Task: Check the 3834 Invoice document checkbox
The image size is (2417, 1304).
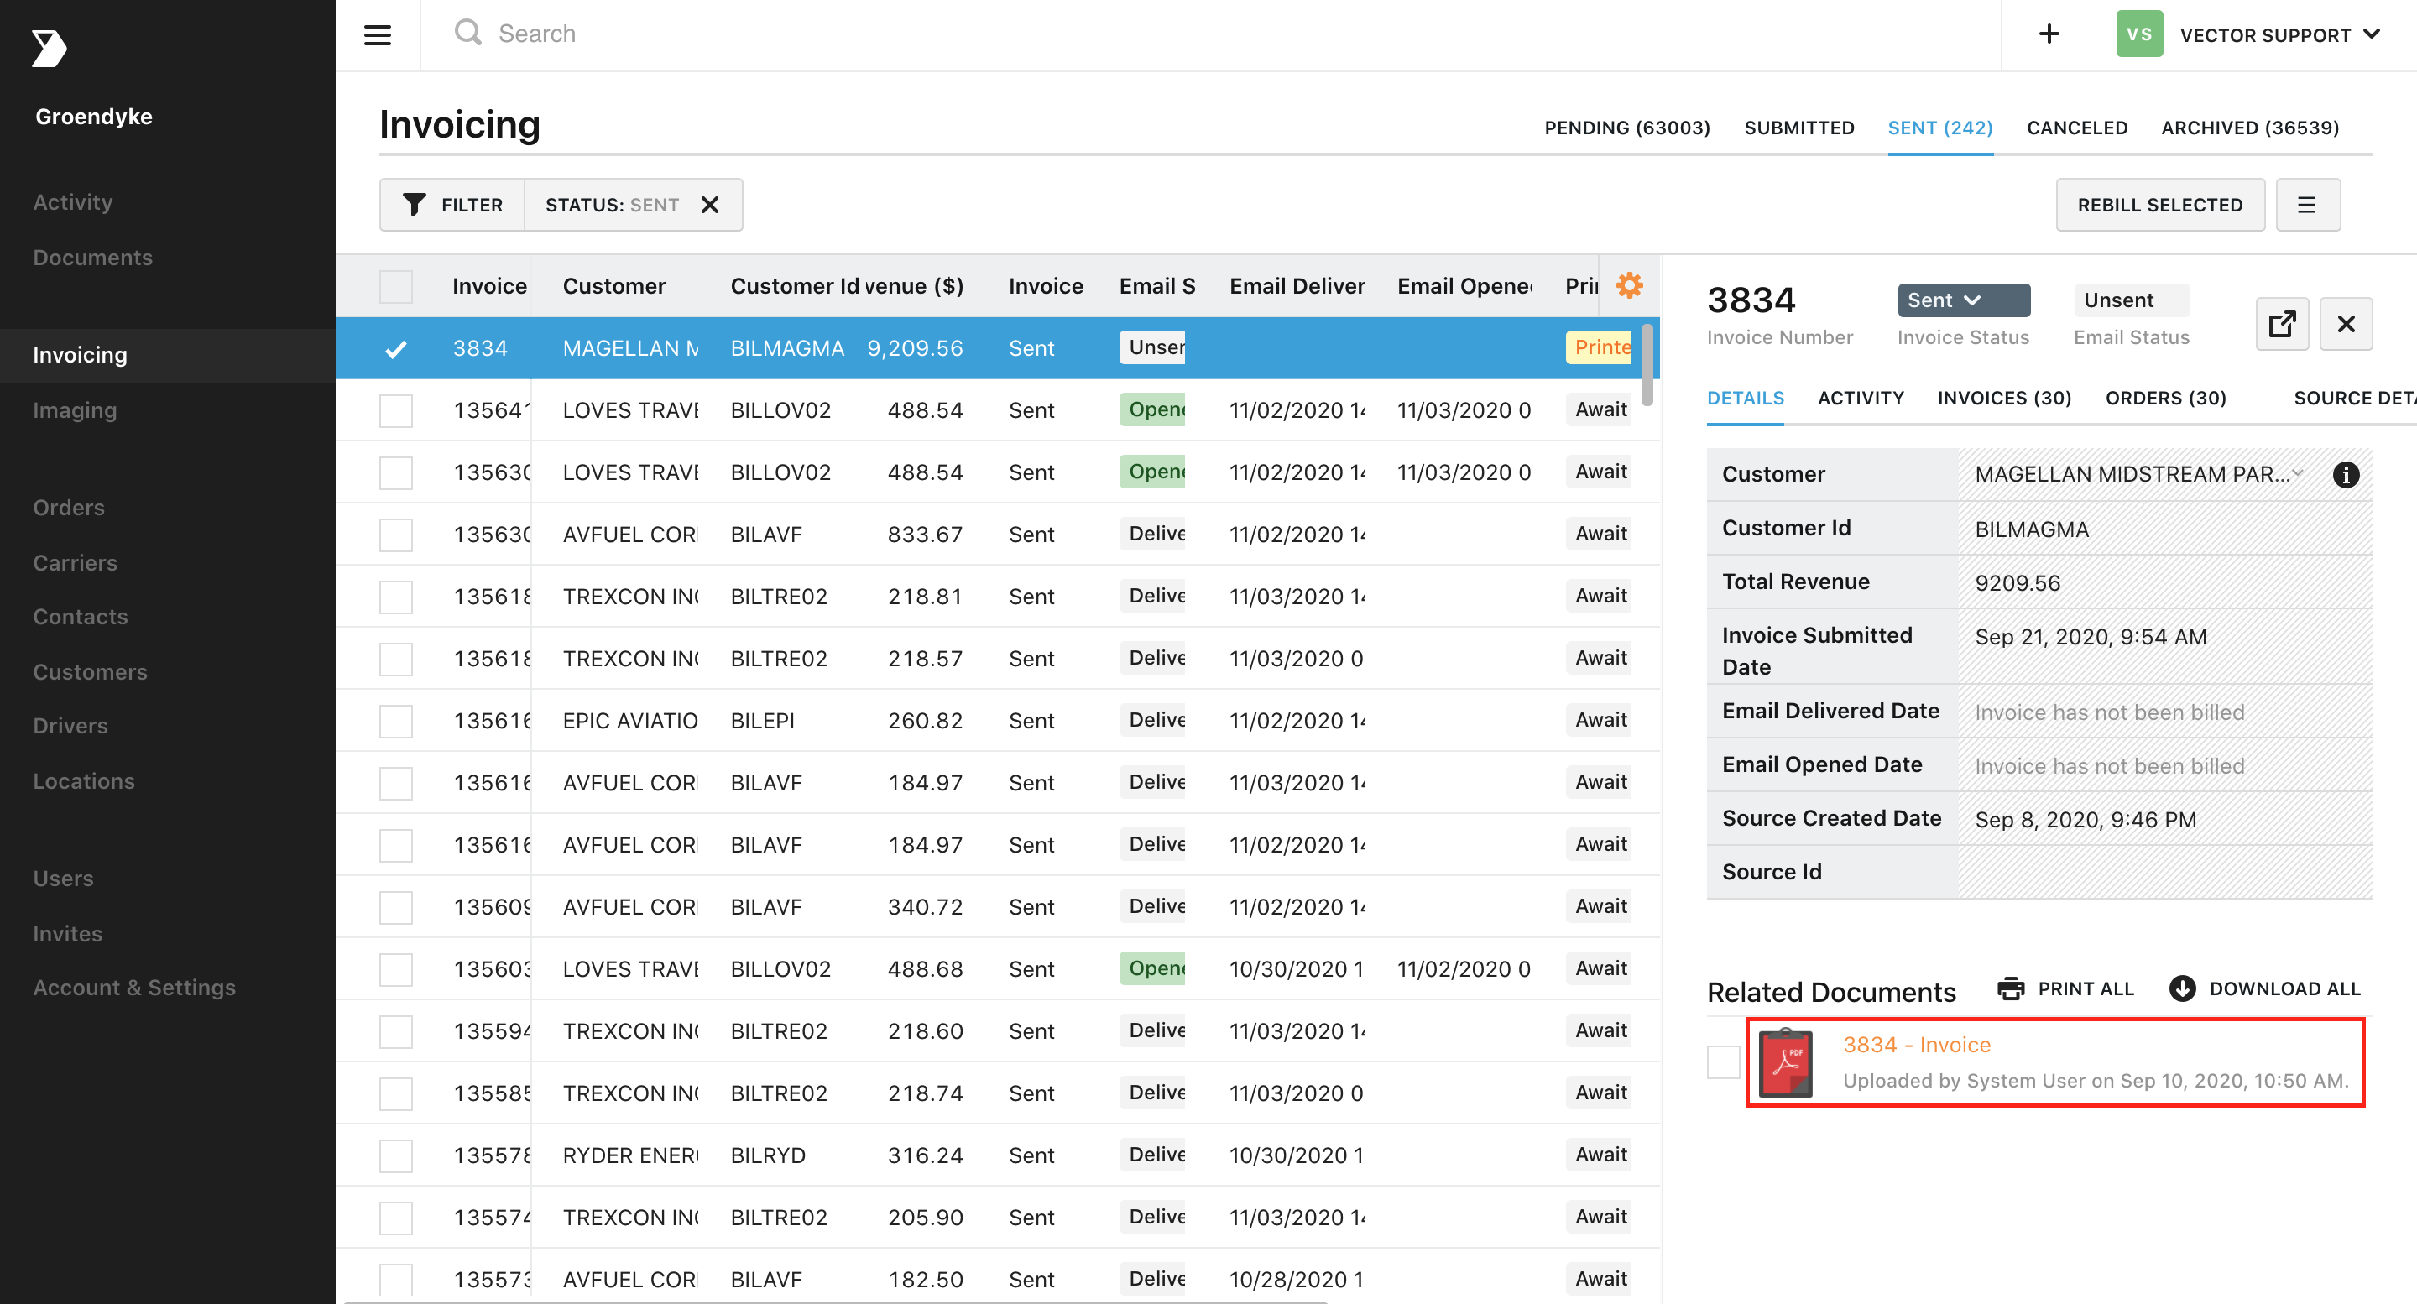Action: [x=1724, y=1062]
